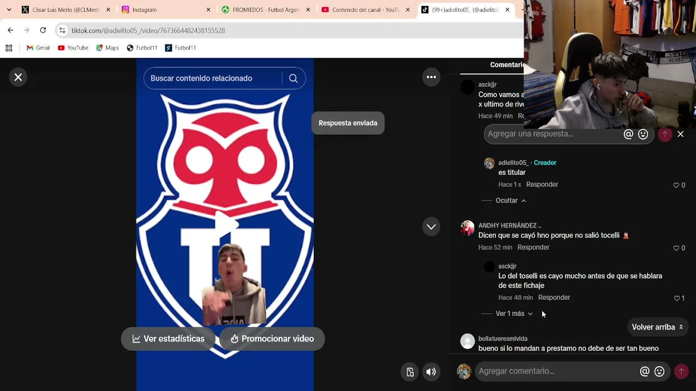Click the "Creador" badge label
Viewport: 696px width, 391px height.
coord(545,163)
